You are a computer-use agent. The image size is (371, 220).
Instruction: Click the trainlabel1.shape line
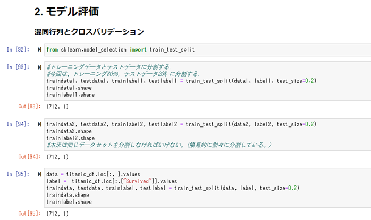point(71,95)
